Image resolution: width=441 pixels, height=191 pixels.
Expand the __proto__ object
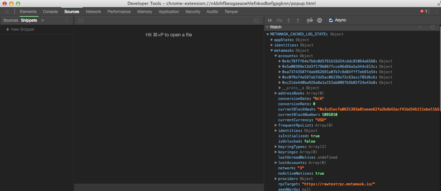pos(280,88)
